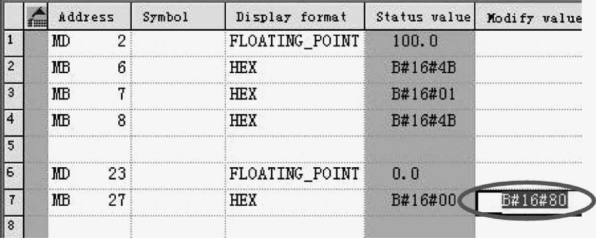Viewport: 596px width, 238px height.
Task: Click the MD 2 address cell
Action: [x=89, y=42]
